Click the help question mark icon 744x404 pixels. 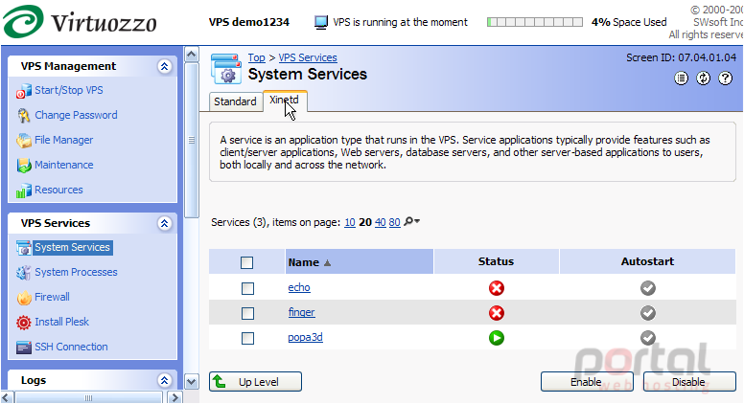pos(726,79)
